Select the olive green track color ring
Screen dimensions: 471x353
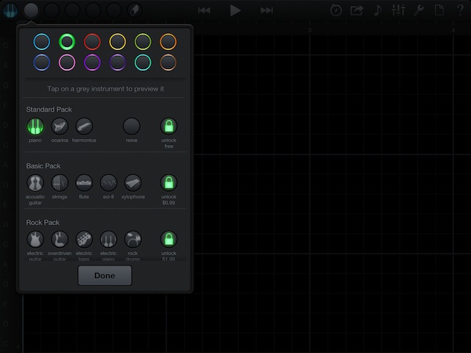(x=143, y=41)
